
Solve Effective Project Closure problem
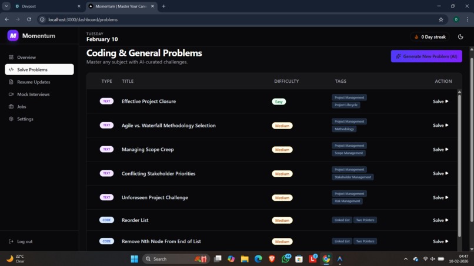click(x=440, y=102)
